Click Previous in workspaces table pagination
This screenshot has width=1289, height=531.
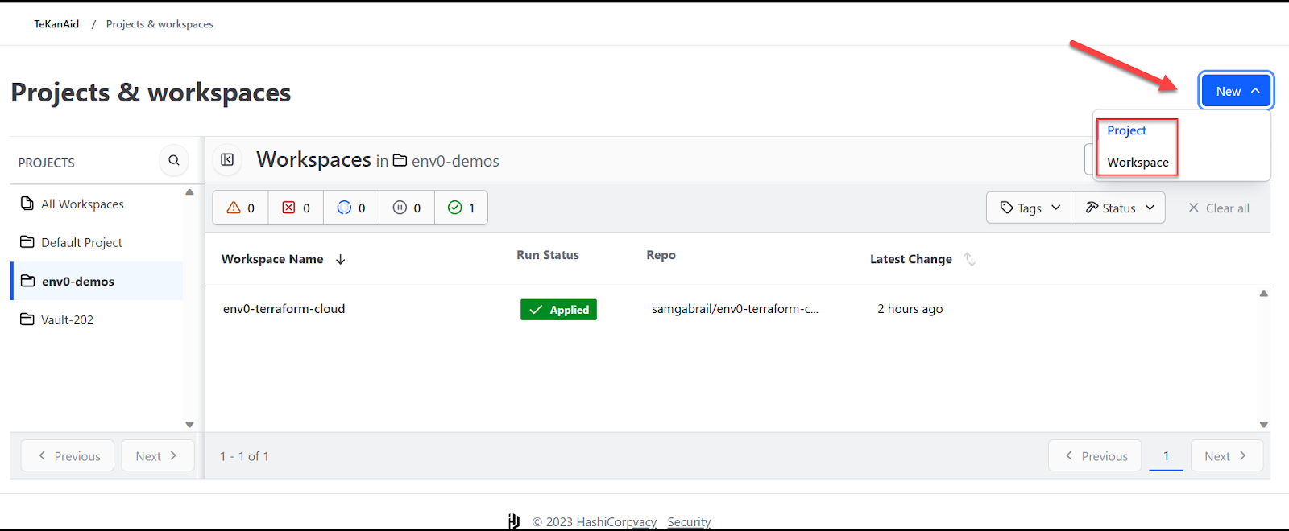tap(1095, 455)
